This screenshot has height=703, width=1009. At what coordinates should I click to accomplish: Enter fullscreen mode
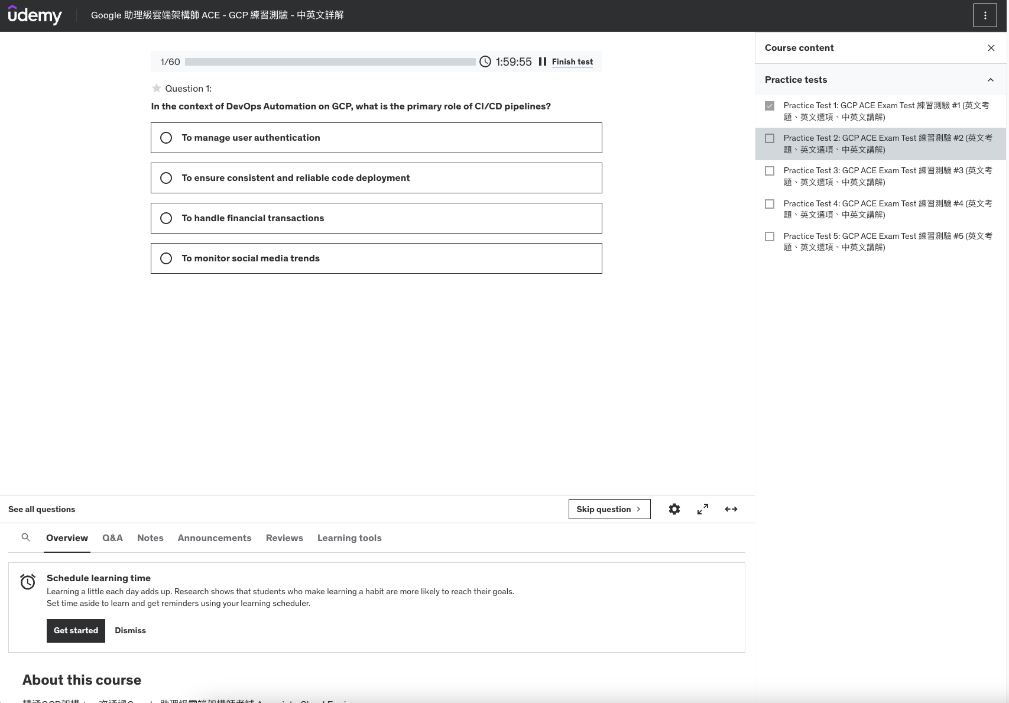point(703,509)
